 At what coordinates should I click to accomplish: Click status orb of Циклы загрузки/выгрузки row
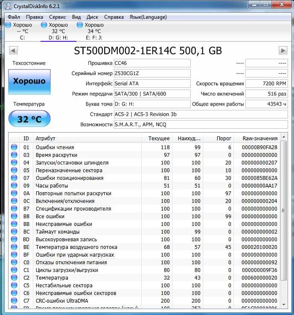pyautogui.click(x=14, y=270)
